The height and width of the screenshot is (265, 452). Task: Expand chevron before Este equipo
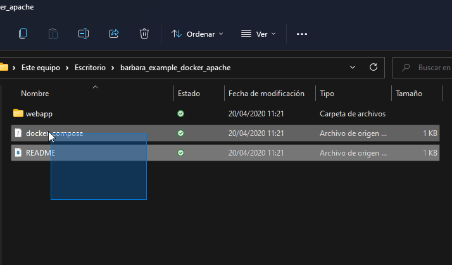tap(14, 68)
